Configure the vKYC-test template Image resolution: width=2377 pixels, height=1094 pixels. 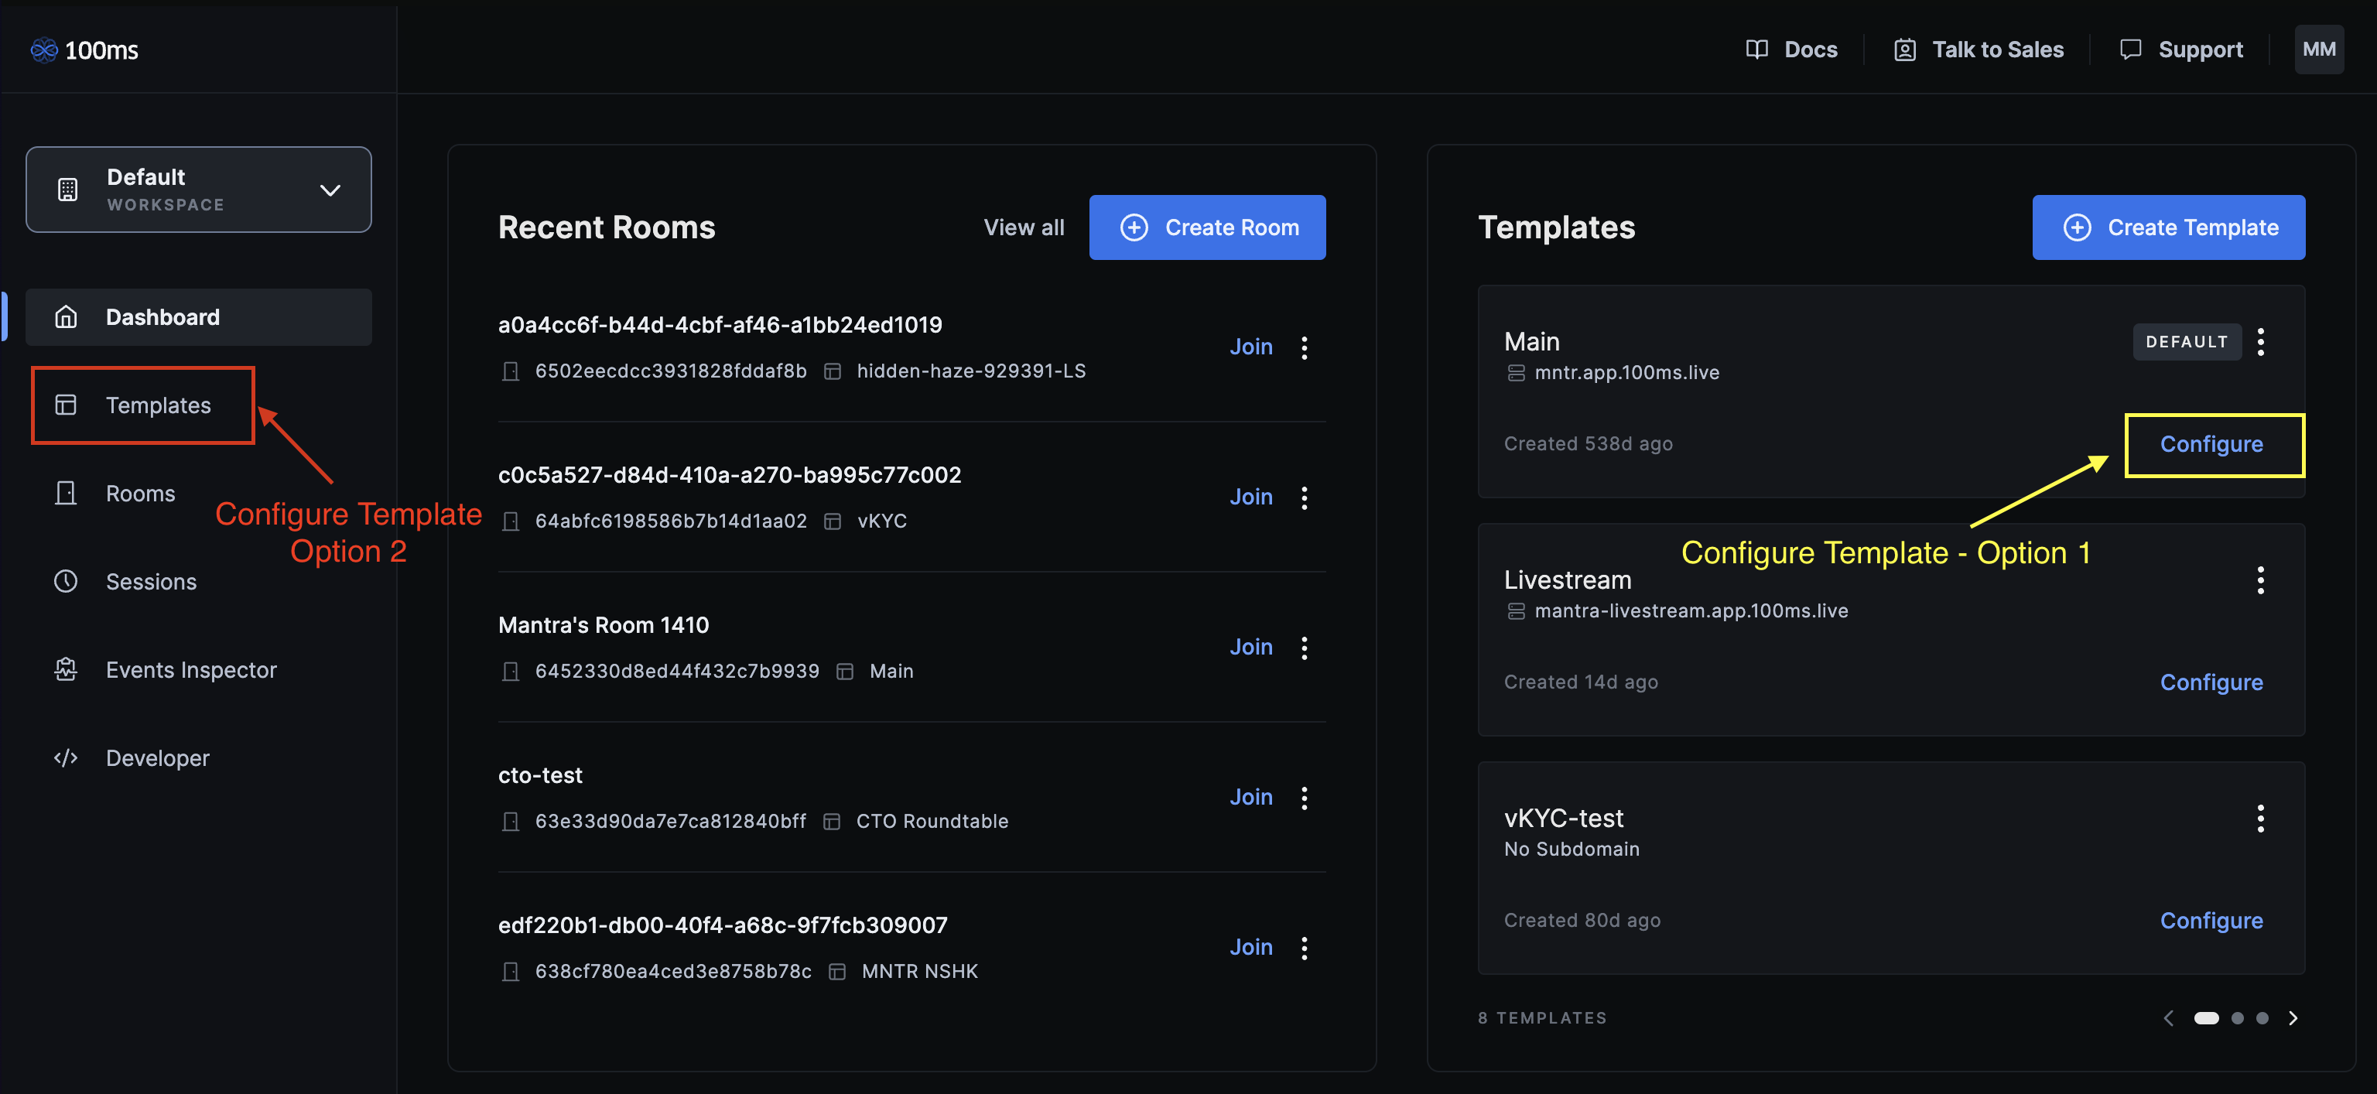[2211, 921]
